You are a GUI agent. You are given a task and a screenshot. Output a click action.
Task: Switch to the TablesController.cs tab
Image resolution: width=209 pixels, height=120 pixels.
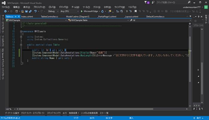coord(49,16)
